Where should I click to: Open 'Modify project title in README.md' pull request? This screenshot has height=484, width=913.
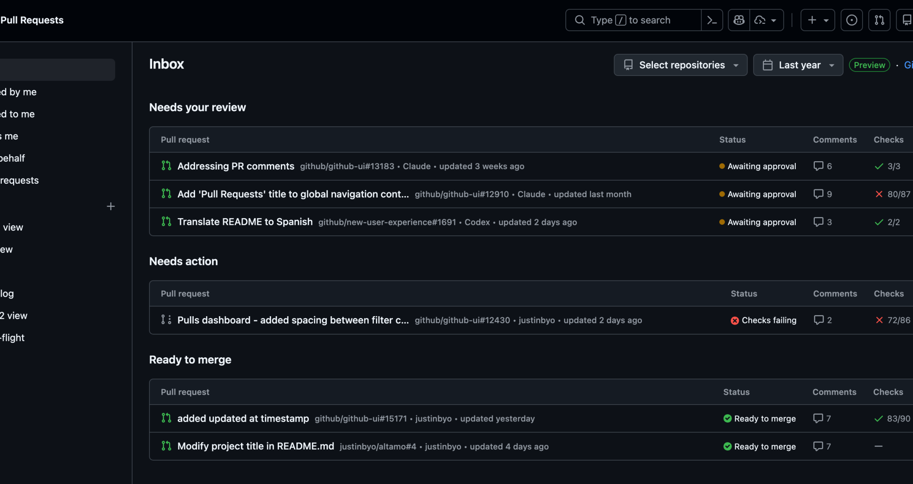[256, 446]
